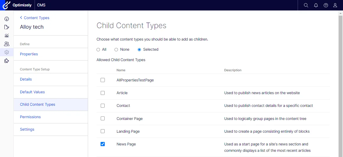The width and height of the screenshot is (343, 157).
Task: Check the Article checkbox
Action: (103, 93)
